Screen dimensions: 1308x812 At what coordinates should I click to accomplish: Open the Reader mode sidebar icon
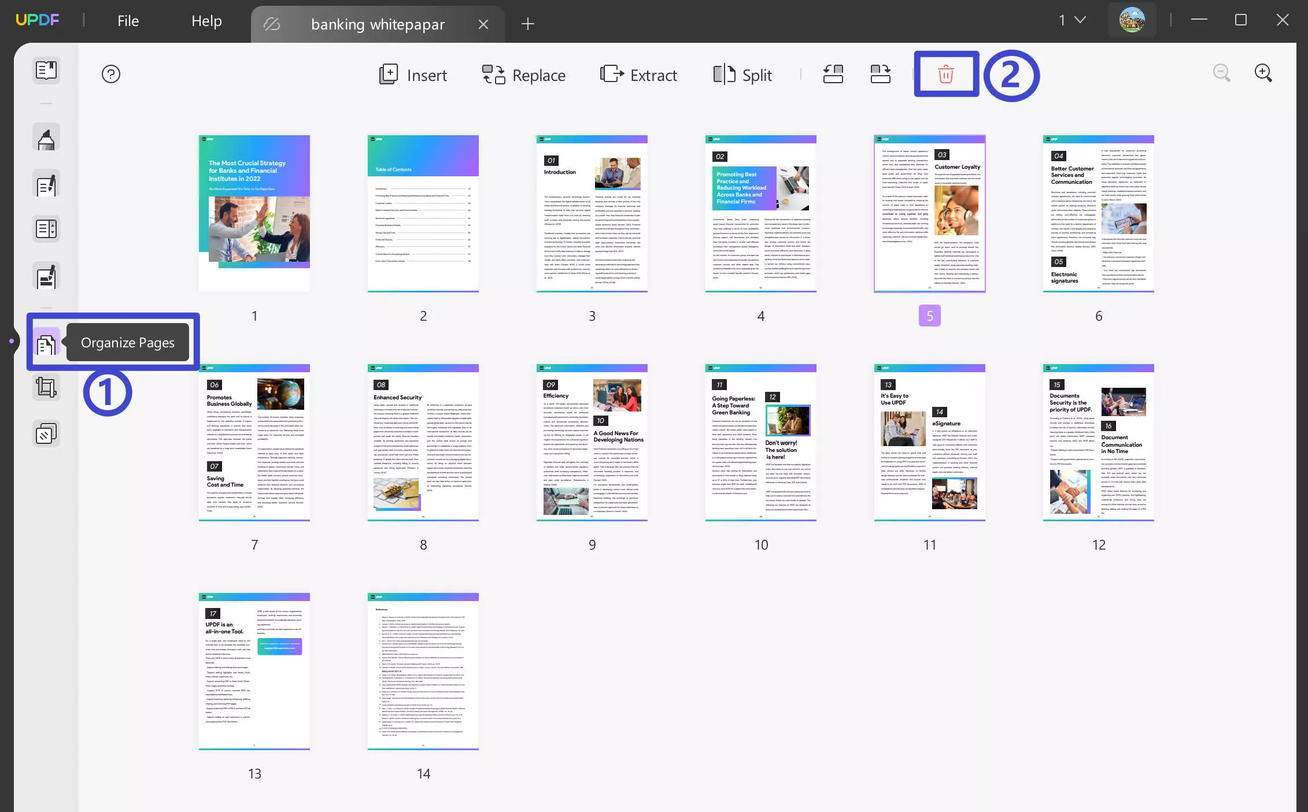pos(46,71)
